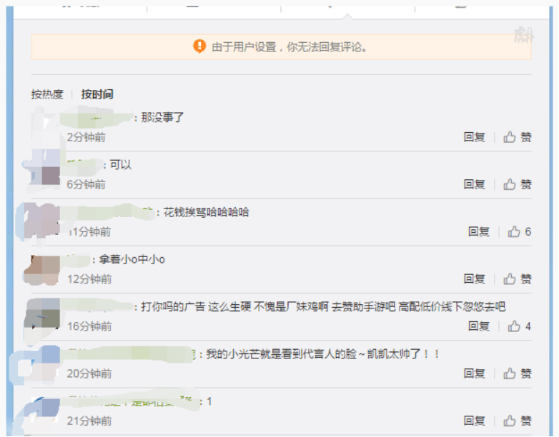Screen dimensions: 559x437
Task: Like the 那没事了 comment
Action: (x=518, y=137)
